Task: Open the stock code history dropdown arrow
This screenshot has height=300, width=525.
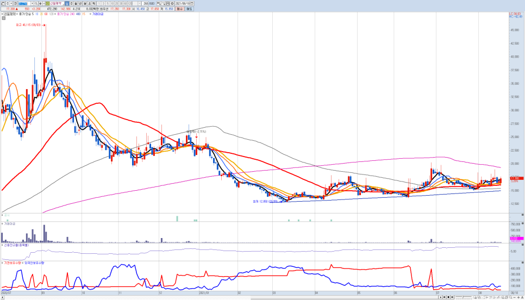Action: coord(32,3)
